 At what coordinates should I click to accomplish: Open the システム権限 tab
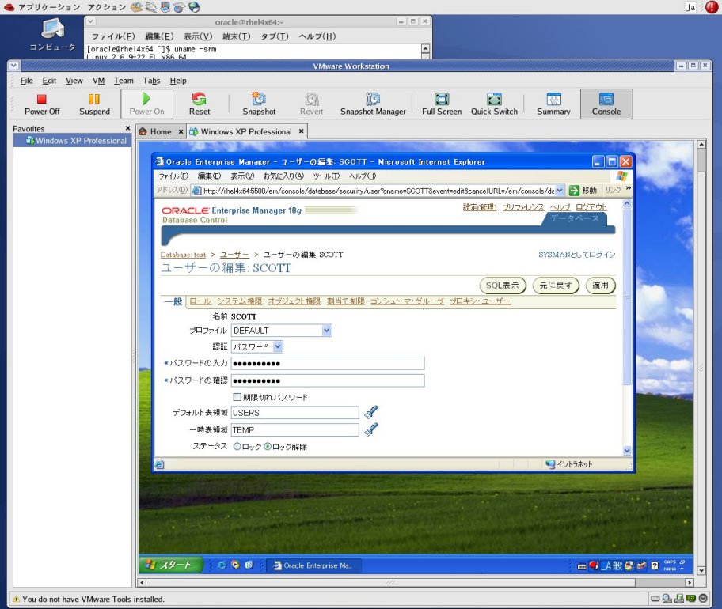pyautogui.click(x=239, y=301)
